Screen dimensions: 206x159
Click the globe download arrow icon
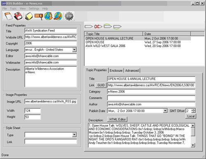pyautogui.click(x=48, y=16)
